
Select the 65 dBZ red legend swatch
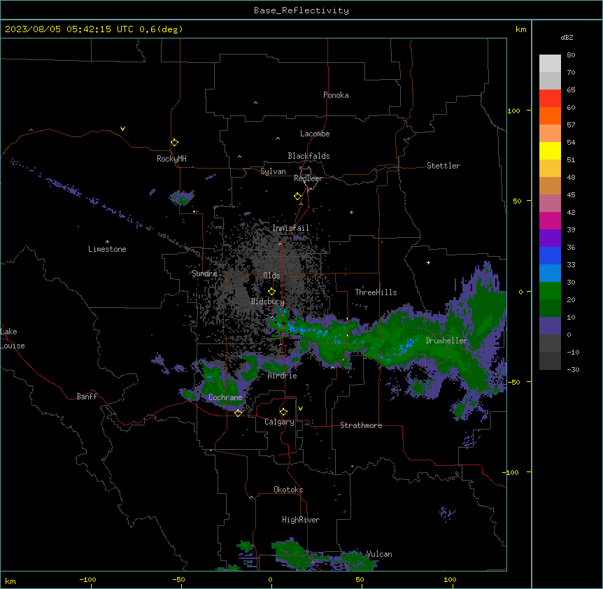click(x=550, y=98)
